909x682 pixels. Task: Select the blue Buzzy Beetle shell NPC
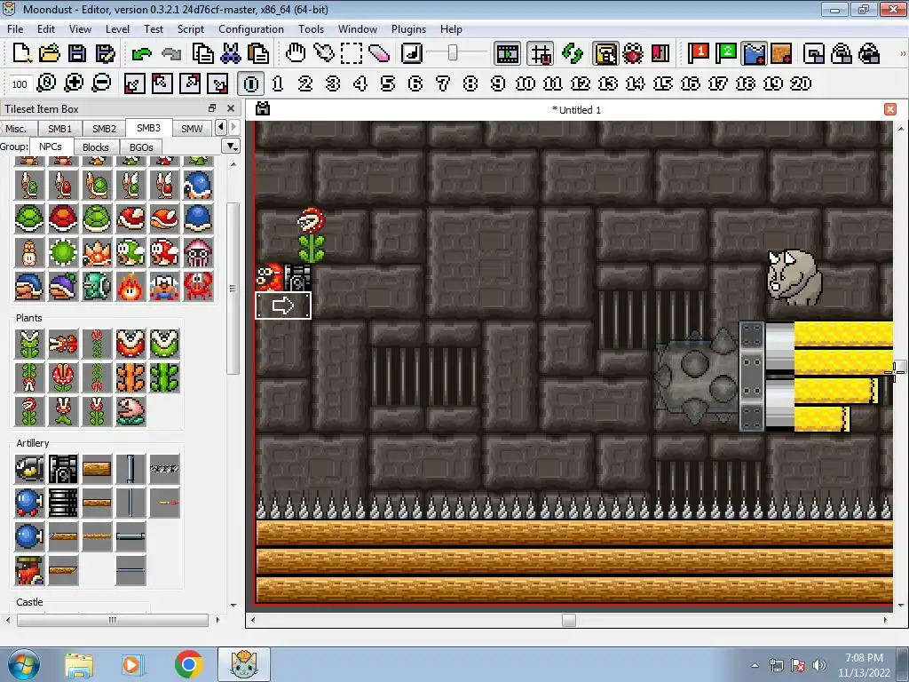[x=198, y=218]
